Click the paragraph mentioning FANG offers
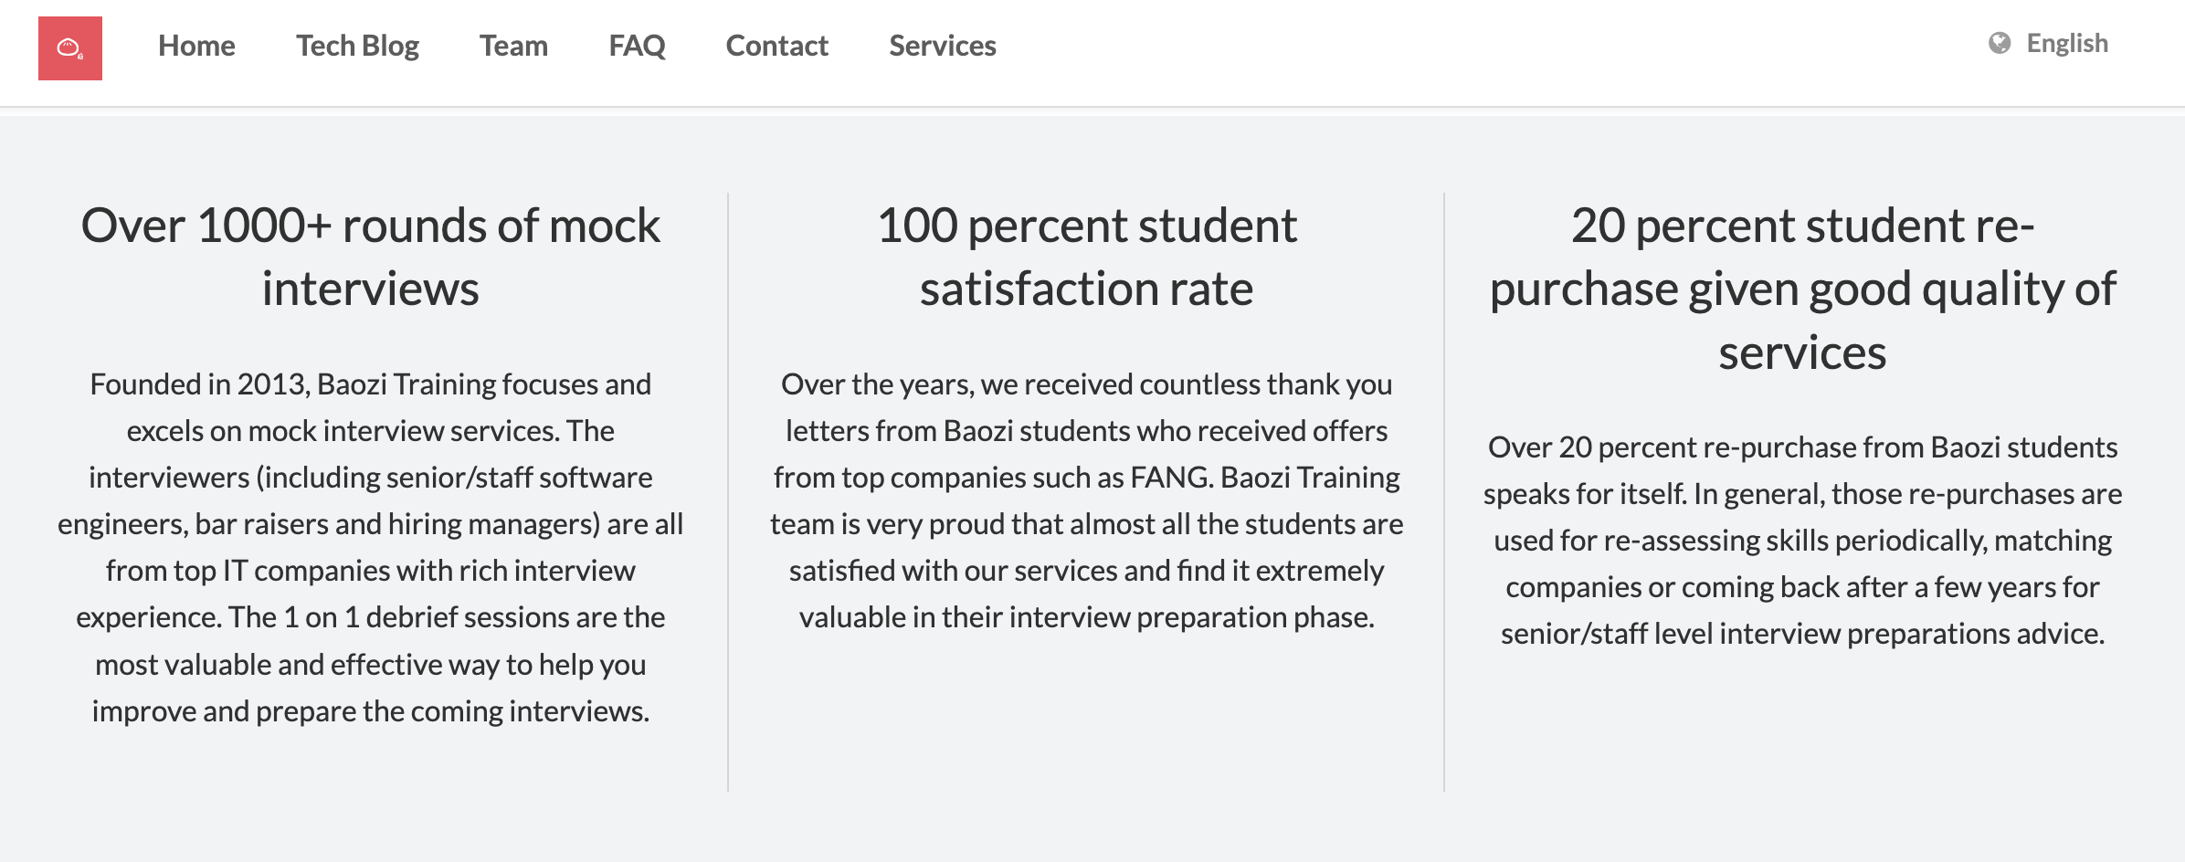Image resolution: width=2185 pixels, height=862 pixels. click(x=1086, y=500)
